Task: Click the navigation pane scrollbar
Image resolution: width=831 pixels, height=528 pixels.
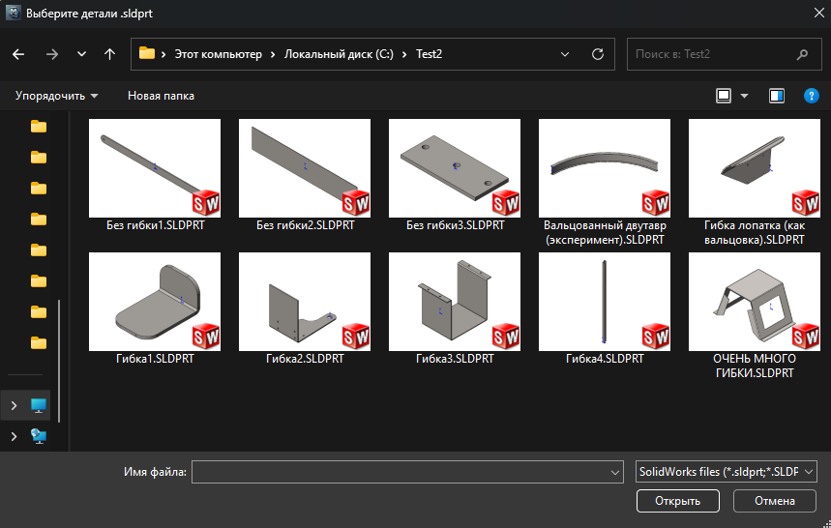Action: [x=59, y=361]
